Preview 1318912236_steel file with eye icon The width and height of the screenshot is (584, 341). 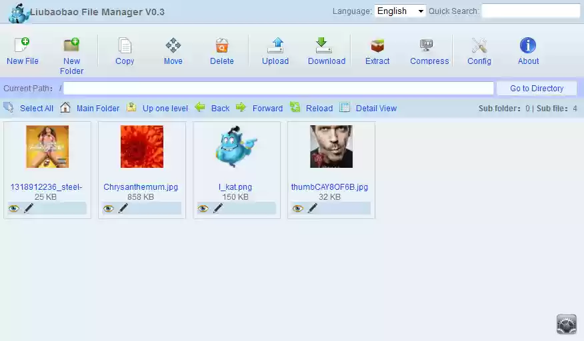pyautogui.click(x=14, y=208)
